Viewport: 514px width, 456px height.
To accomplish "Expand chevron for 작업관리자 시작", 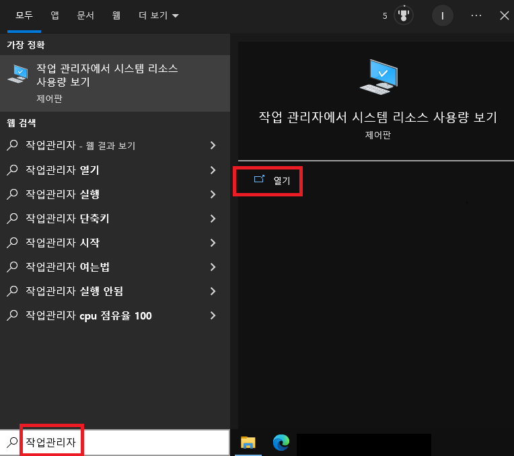I will (213, 243).
